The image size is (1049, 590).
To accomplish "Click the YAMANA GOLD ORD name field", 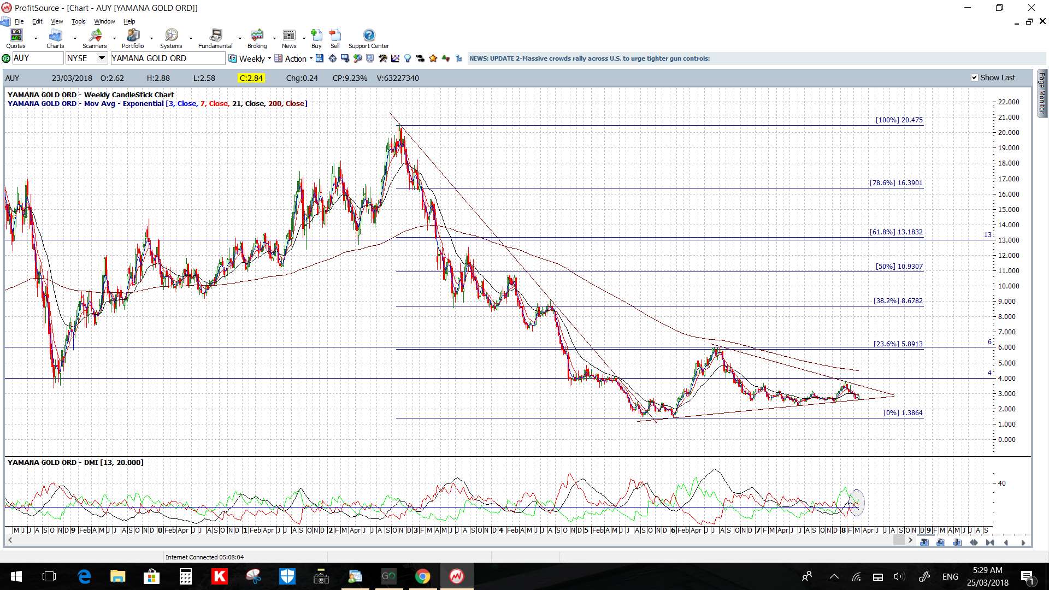I will point(167,58).
